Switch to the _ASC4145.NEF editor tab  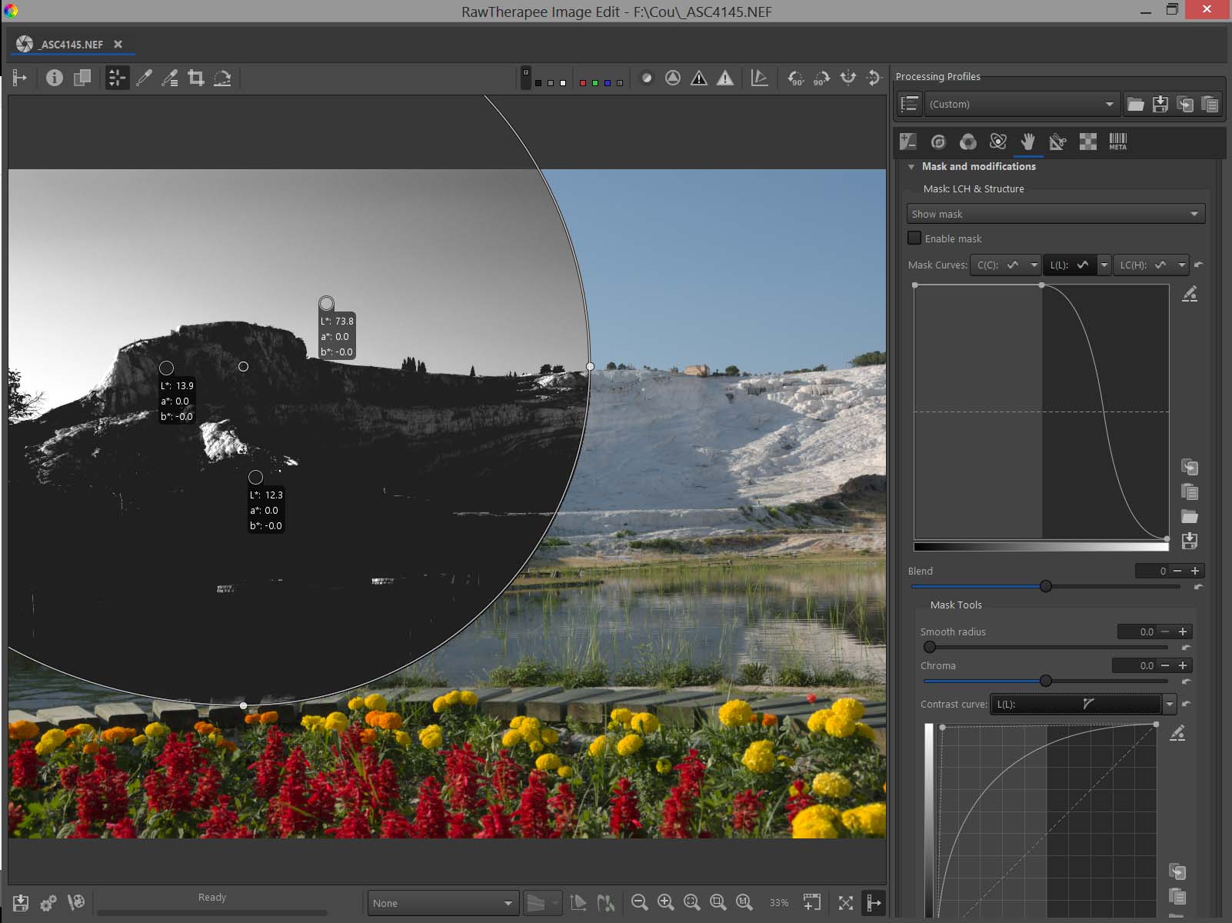(72, 45)
